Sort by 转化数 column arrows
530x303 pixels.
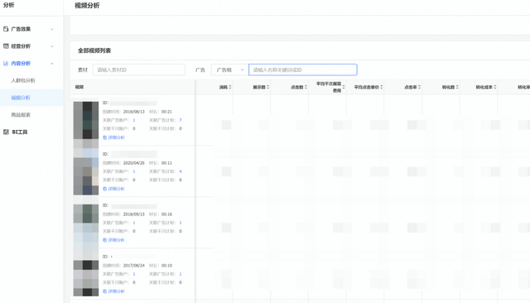tap(457, 87)
